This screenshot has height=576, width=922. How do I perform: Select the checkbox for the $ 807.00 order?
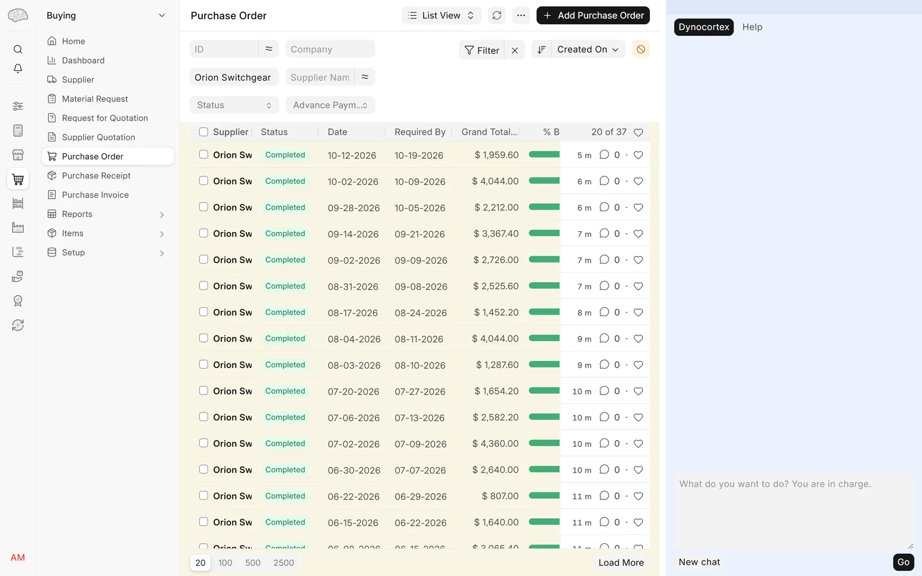coord(203,495)
